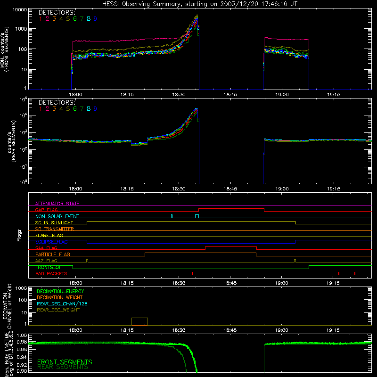Click detector 5 legend in rear segments plot
This screenshot has width=377, height=377.
click(68, 109)
